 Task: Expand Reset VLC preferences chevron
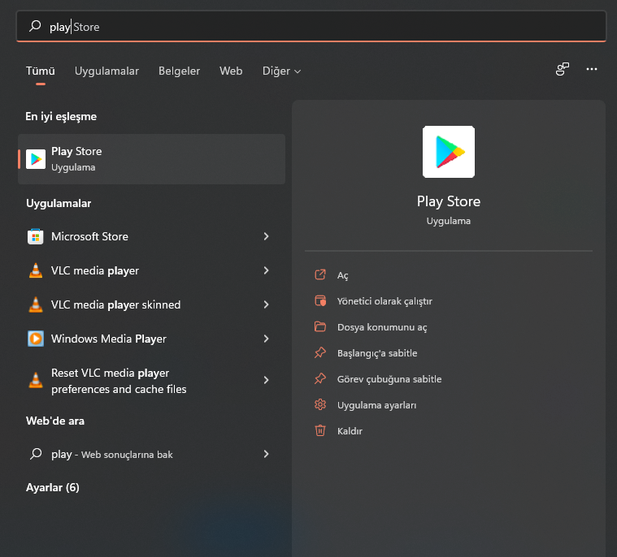coord(267,380)
